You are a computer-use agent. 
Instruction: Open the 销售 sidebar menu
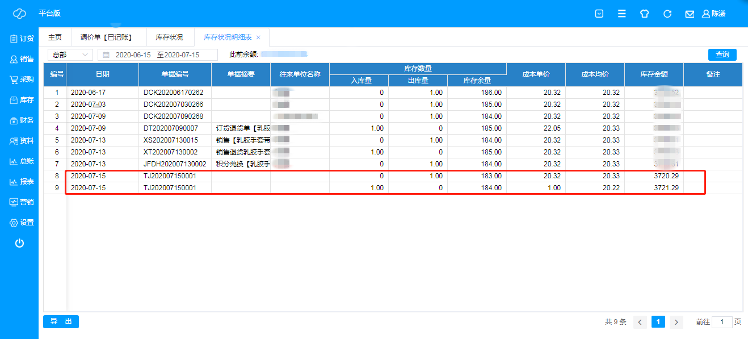[22, 59]
